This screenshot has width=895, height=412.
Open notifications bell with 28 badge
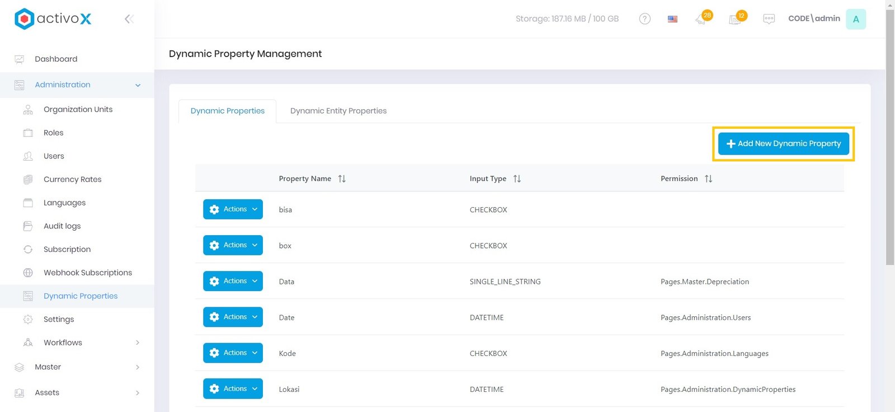pos(701,19)
